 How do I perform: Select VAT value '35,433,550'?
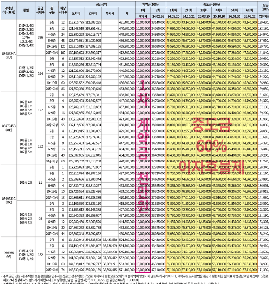110,240
